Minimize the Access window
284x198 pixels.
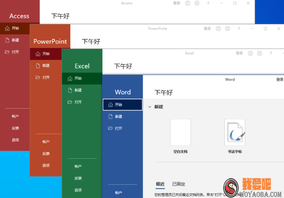tap(221, 3)
